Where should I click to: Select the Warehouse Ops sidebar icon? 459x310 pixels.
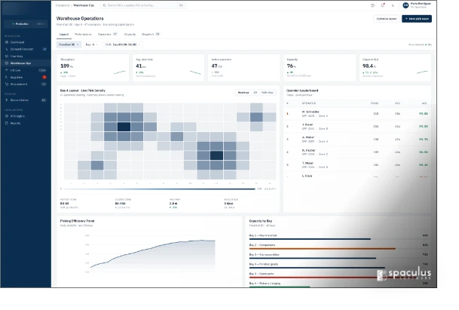[7, 63]
